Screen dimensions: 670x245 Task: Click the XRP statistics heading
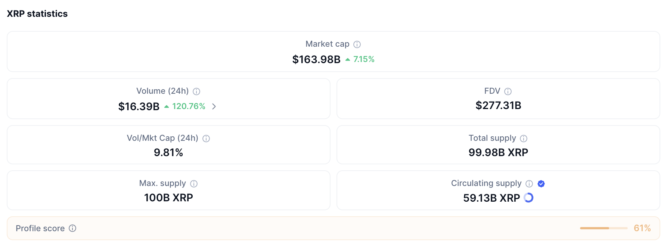[37, 14]
